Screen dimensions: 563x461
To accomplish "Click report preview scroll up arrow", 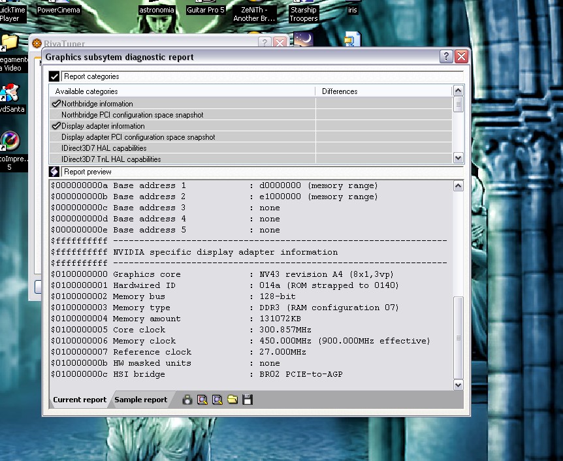I will pos(458,185).
